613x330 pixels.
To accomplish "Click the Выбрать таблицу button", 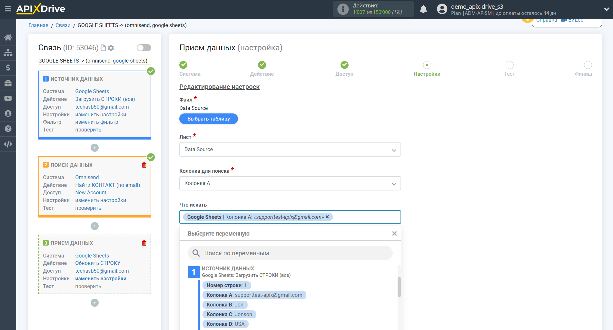I will click(x=209, y=119).
